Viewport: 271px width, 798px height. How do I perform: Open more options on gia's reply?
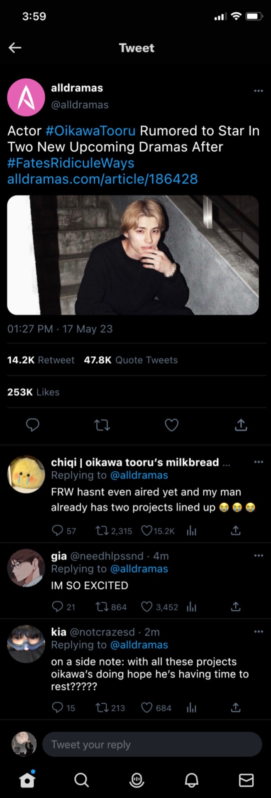[258, 556]
